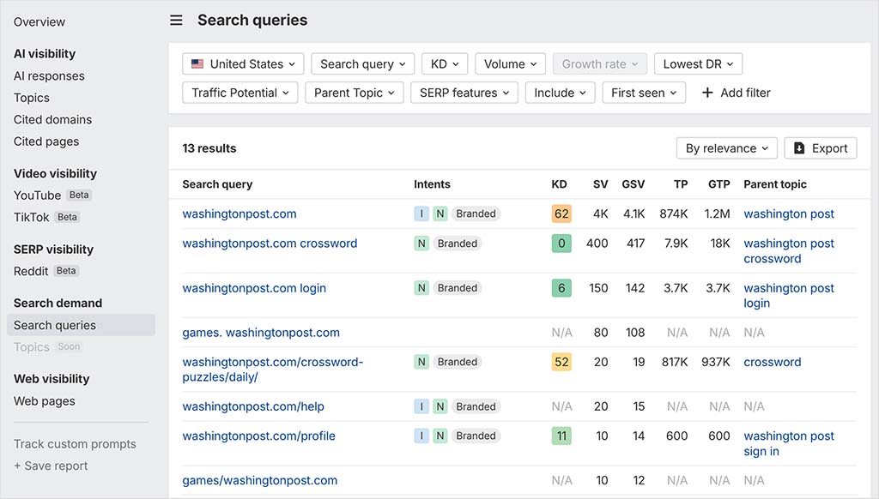Select Cited domains in the sidebar

click(x=51, y=119)
